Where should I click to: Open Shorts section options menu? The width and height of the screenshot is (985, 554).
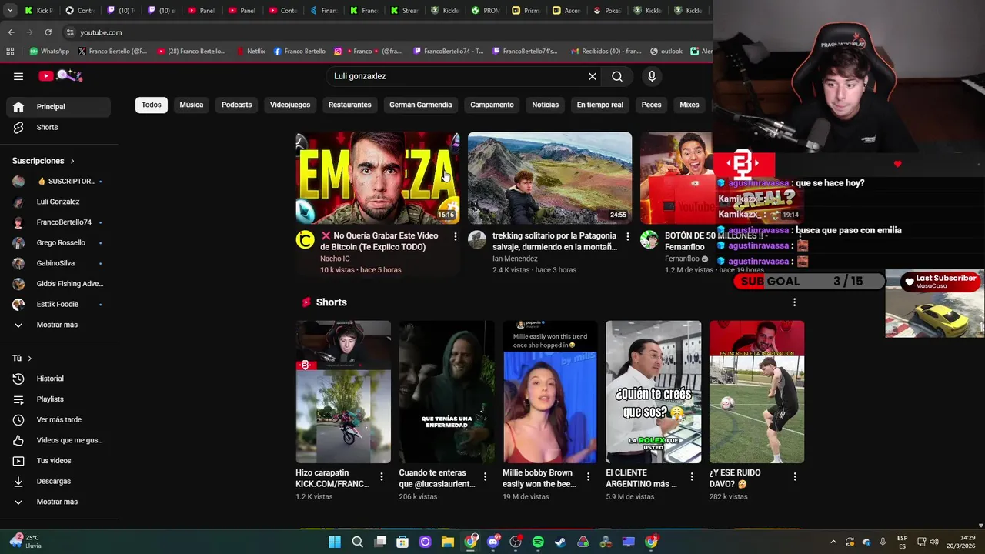tap(794, 302)
